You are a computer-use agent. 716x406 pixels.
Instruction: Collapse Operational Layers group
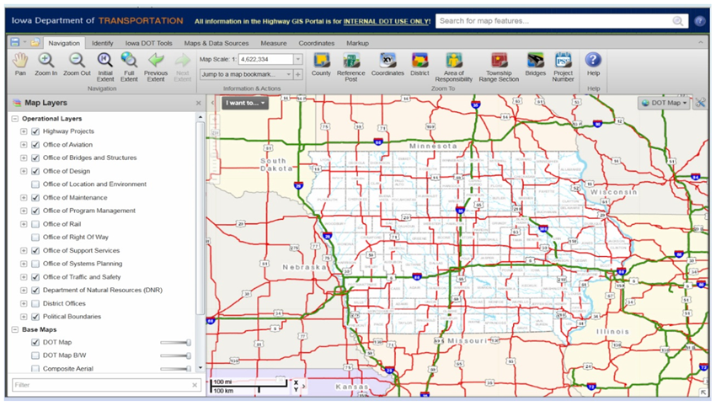click(14, 119)
